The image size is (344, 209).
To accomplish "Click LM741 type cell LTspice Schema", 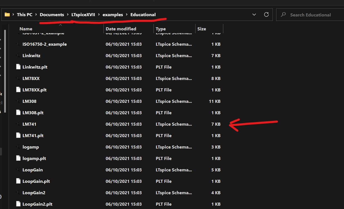I will pyautogui.click(x=174, y=124).
